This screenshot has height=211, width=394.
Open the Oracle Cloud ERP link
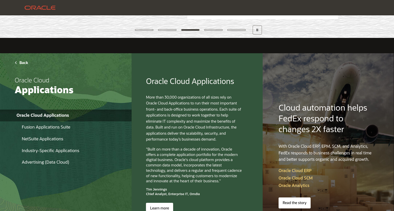pos(295,171)
